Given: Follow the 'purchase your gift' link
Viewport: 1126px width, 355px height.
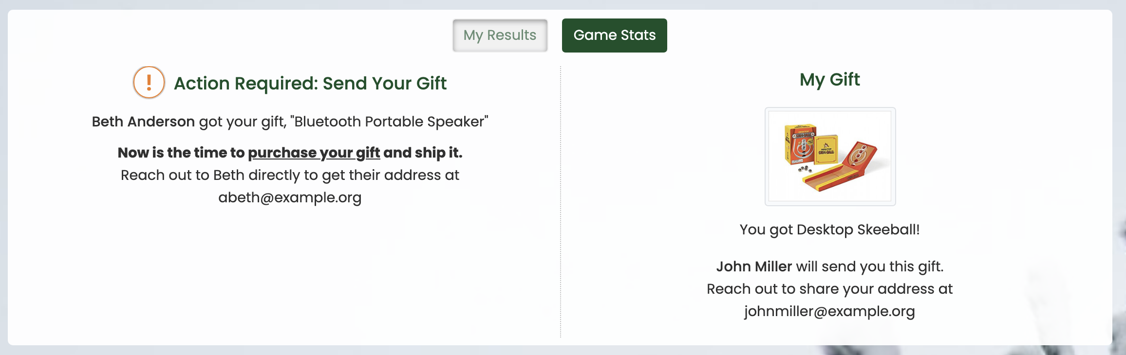Looking at the screenshot, I should [x=314, y=153].
